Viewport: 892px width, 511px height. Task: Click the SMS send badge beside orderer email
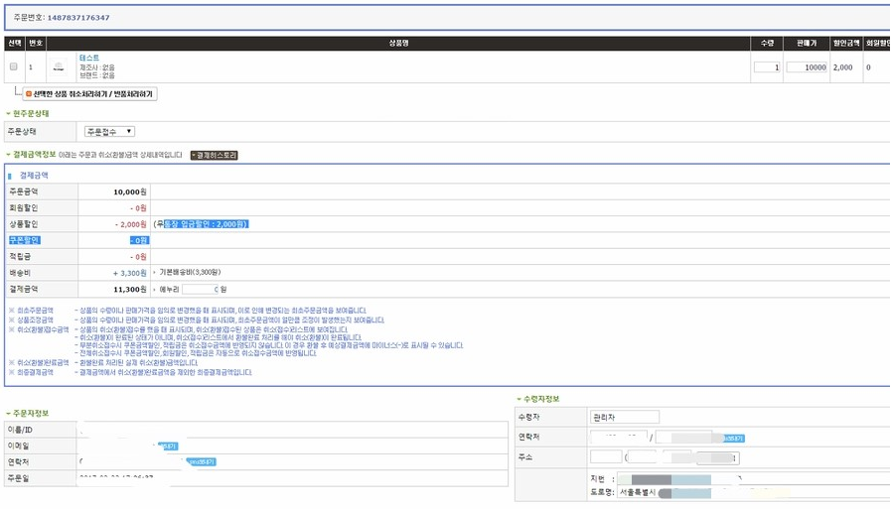click(x=167, y=447)
